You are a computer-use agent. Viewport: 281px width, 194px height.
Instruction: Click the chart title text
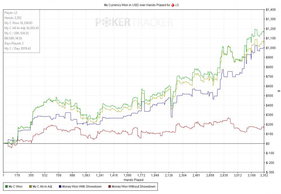click(x=138, y=4)
